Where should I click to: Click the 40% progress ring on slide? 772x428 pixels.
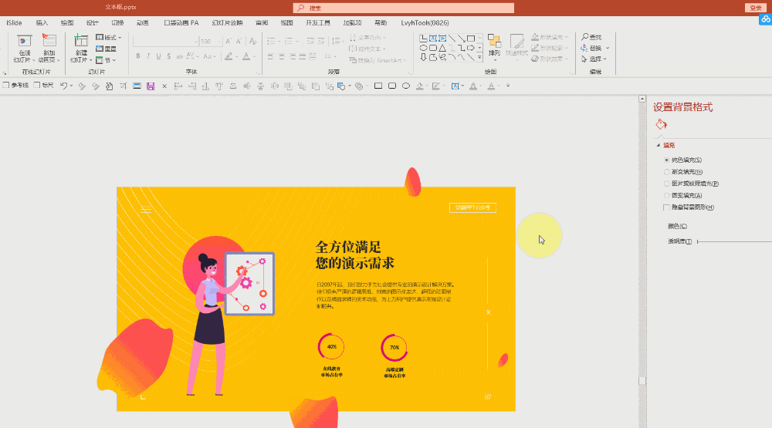tap(331, 347)
